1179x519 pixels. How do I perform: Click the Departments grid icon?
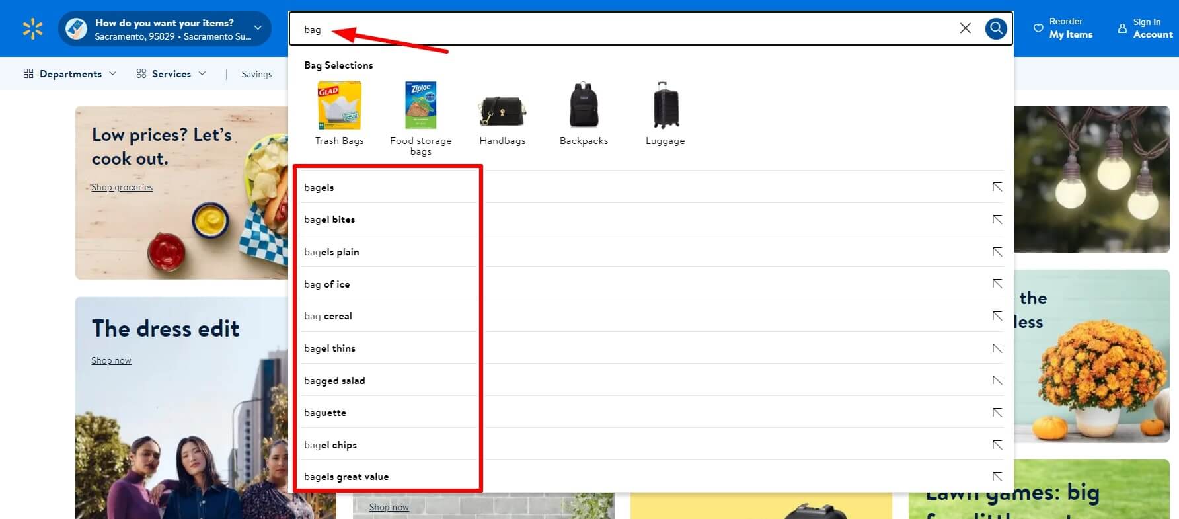click(x=28, y=73)
